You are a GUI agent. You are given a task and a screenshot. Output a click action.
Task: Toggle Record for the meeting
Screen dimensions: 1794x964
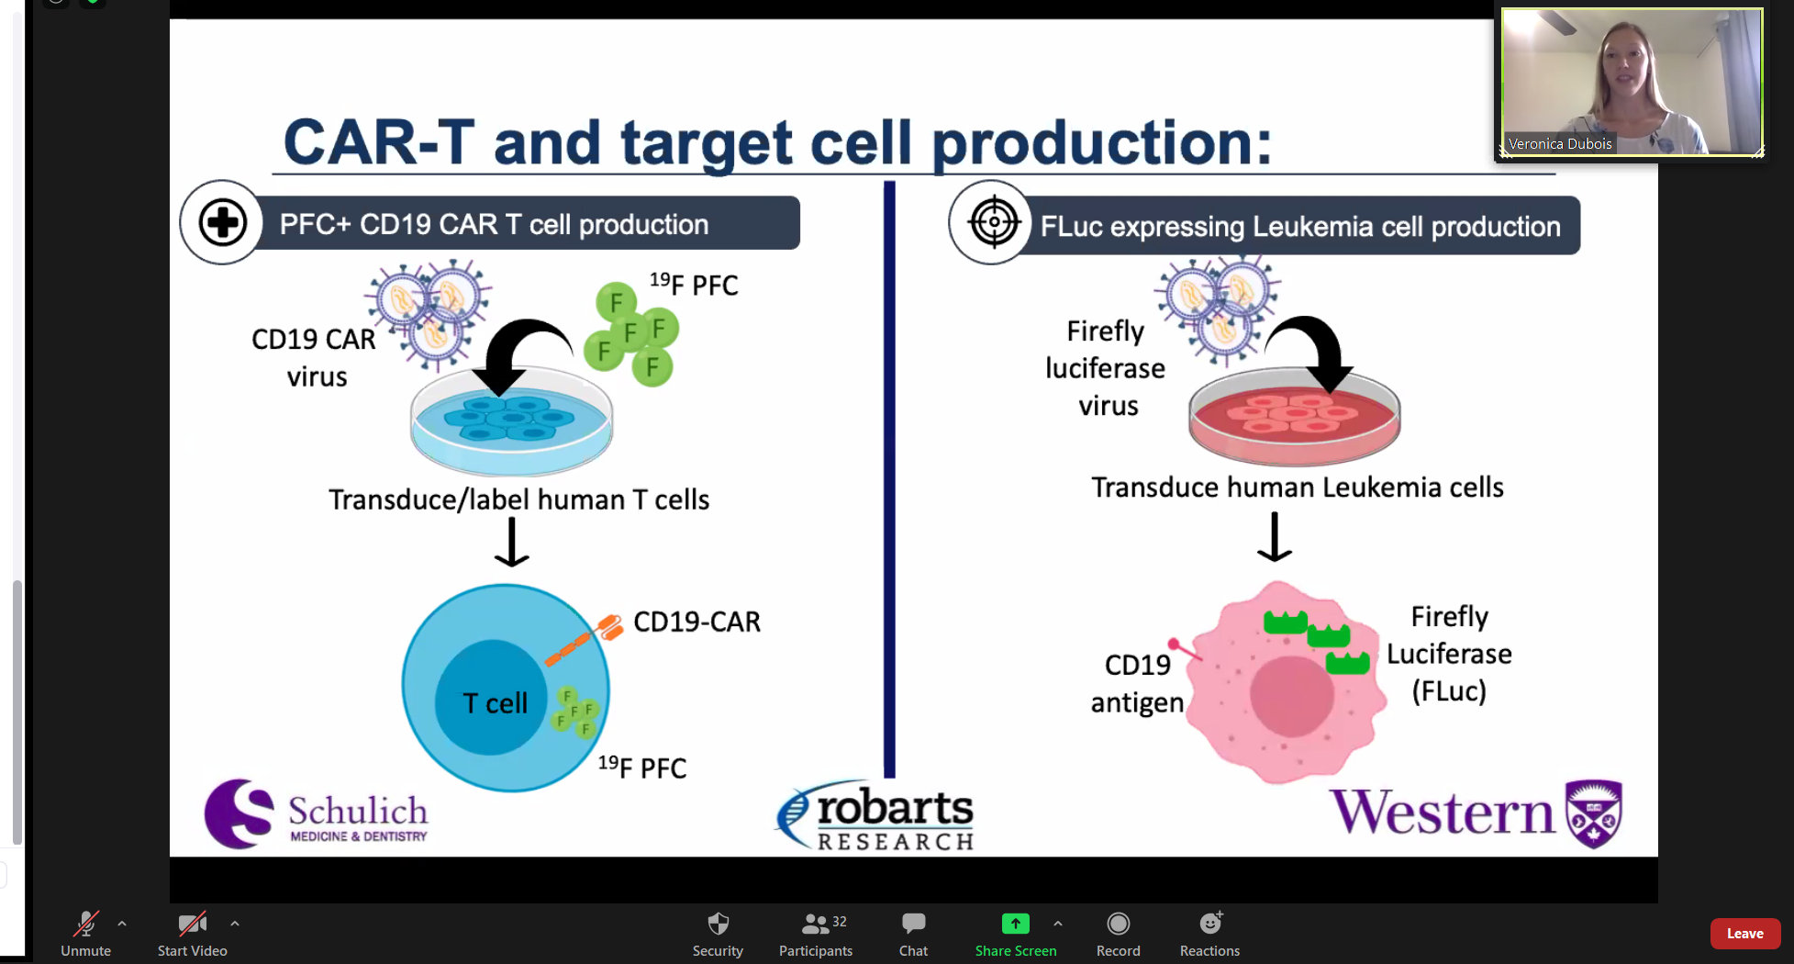pyautogui.click(x=1118, y=933)
